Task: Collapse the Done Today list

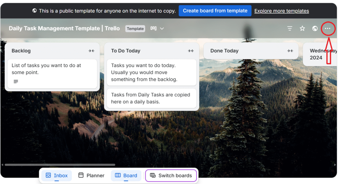Action: tap(290, 51)
